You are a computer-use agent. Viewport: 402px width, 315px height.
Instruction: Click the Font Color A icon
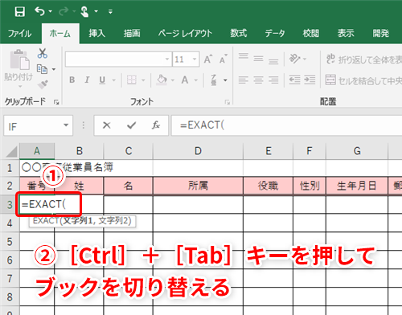(185, 80)
